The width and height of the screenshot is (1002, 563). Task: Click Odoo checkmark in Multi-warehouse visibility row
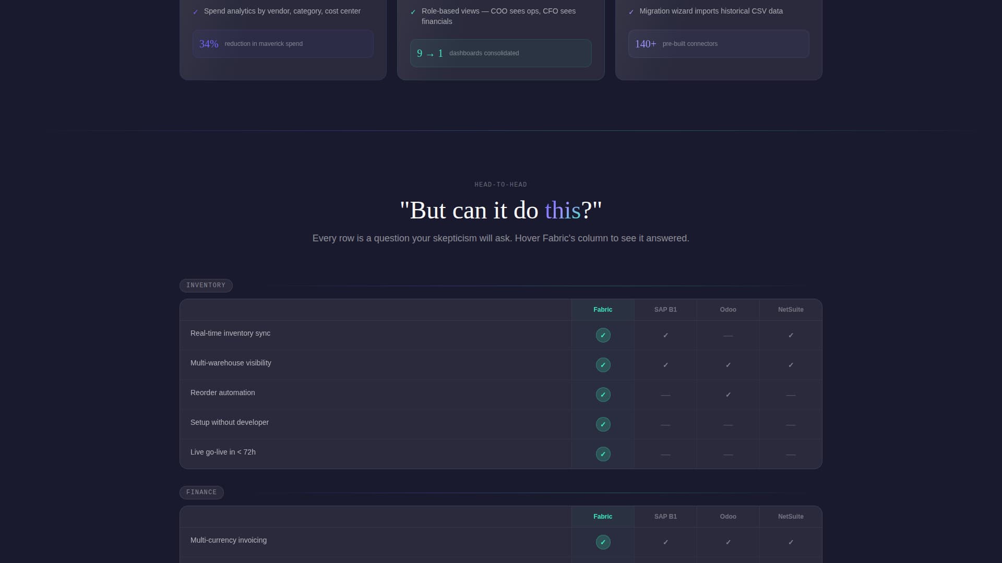click(x=728, y=365)
